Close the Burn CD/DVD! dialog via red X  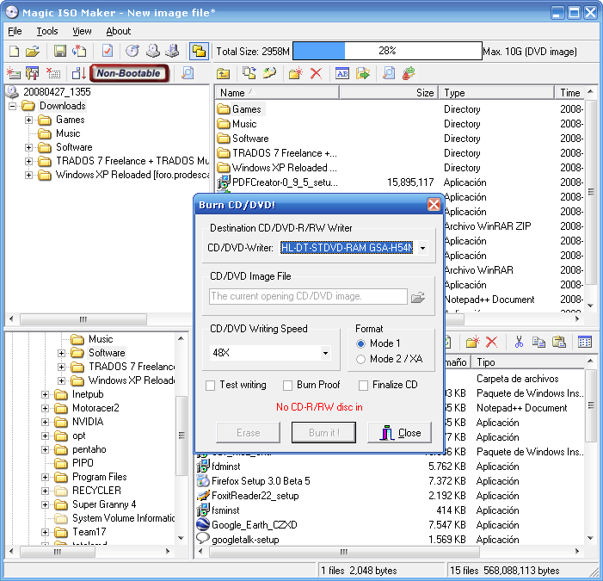[434, 204]
